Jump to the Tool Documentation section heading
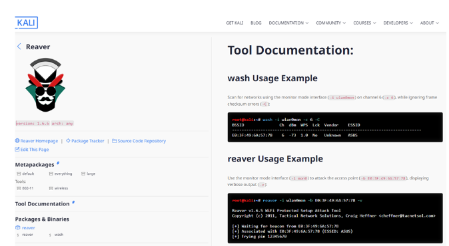This screenshot has height=246, width=449. point(42,203)
